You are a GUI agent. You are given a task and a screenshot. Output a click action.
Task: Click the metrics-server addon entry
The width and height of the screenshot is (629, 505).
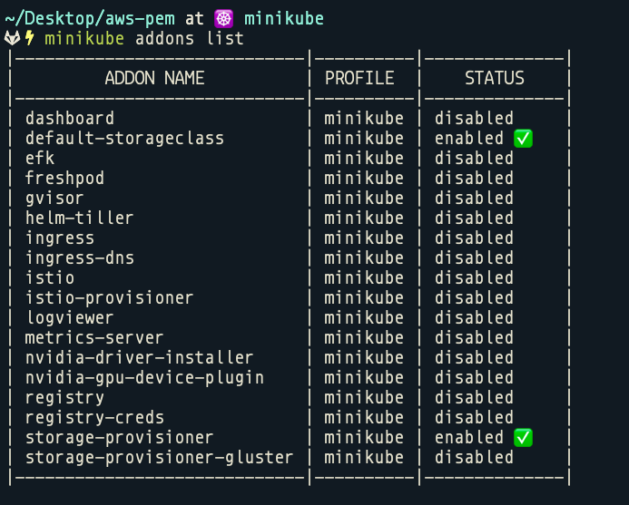[94, 337]
